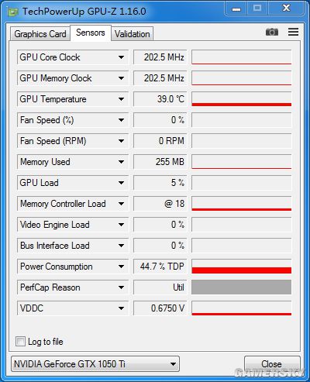The width and height of the screenshot is (310, 382).
Task: Open the NVIDIA GeForce GTX 1050 Ti selector
Action: 95,364
